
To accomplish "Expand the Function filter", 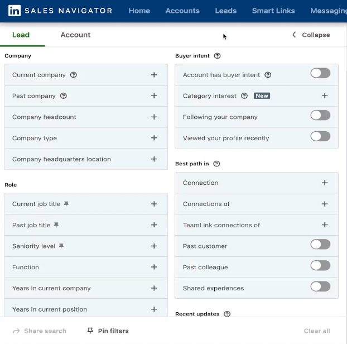I will pyautogui.click(x=154, y=267).
